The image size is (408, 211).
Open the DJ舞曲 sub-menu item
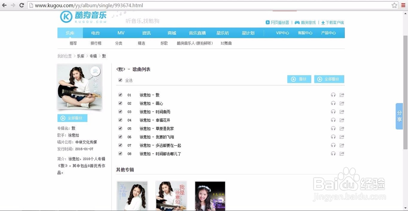click(226, 43)
